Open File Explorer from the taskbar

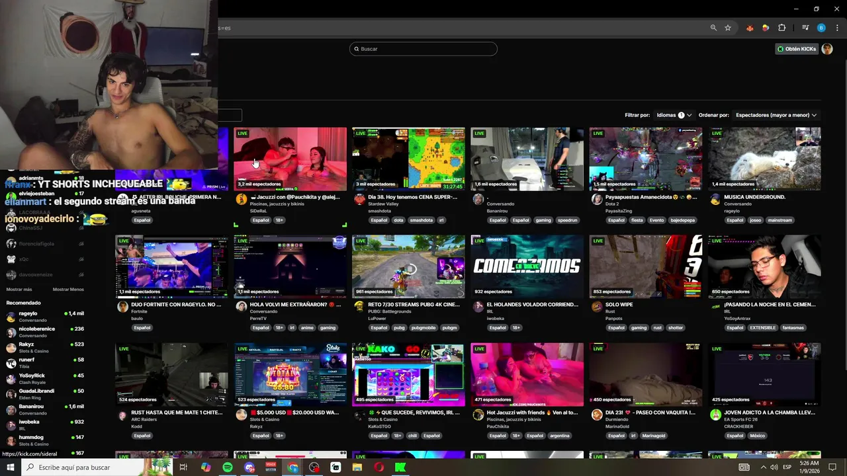[x=357, y=467]
